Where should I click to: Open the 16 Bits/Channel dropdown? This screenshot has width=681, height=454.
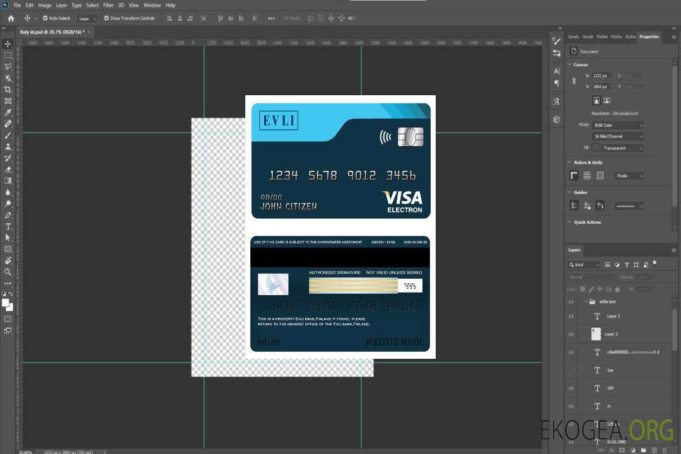pos(617,136)
